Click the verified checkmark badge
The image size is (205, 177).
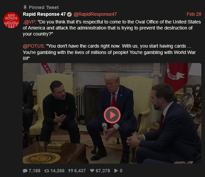(x=69, y=14)
